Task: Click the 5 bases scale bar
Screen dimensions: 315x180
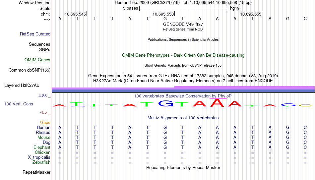Action: (183, 8)
